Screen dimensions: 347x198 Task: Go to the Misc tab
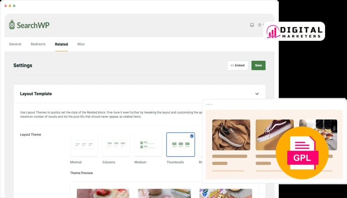(x=81, y=44)
